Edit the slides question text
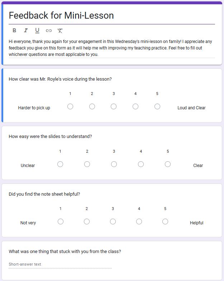This screenshot has height=281, width=224. tap(50, 136)
